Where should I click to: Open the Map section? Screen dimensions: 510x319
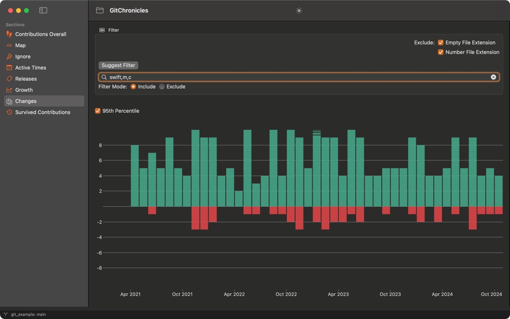point(44,45)
